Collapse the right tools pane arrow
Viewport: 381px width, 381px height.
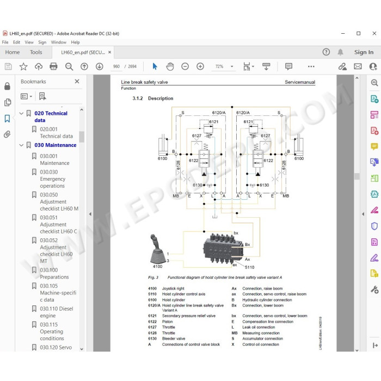tap(363, 214)
